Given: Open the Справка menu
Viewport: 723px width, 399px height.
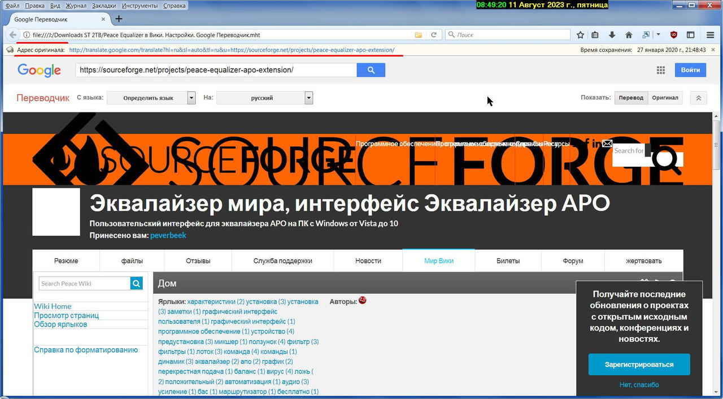Looking at the screenshot, I should tap(174, 5).
